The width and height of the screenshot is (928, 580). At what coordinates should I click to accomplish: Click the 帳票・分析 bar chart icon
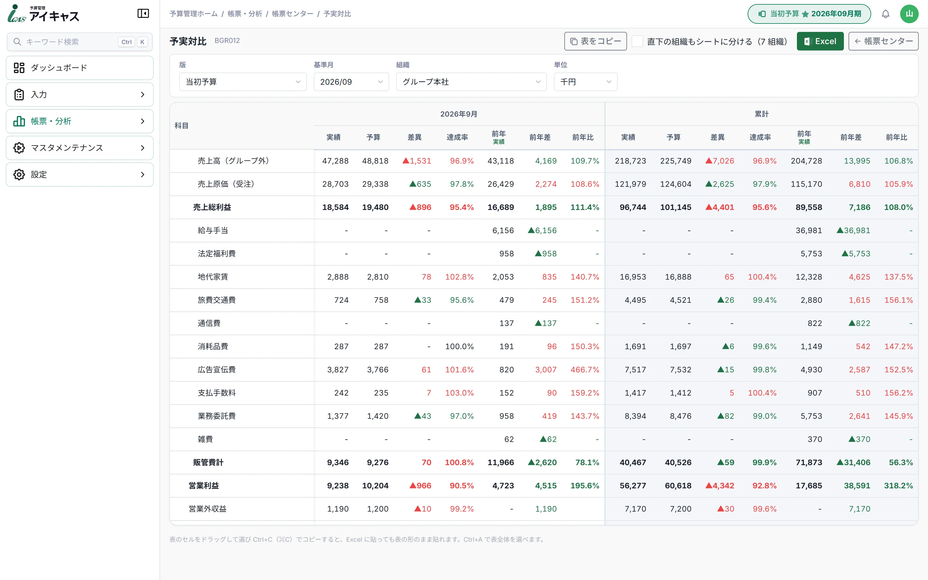click(19, 121)
